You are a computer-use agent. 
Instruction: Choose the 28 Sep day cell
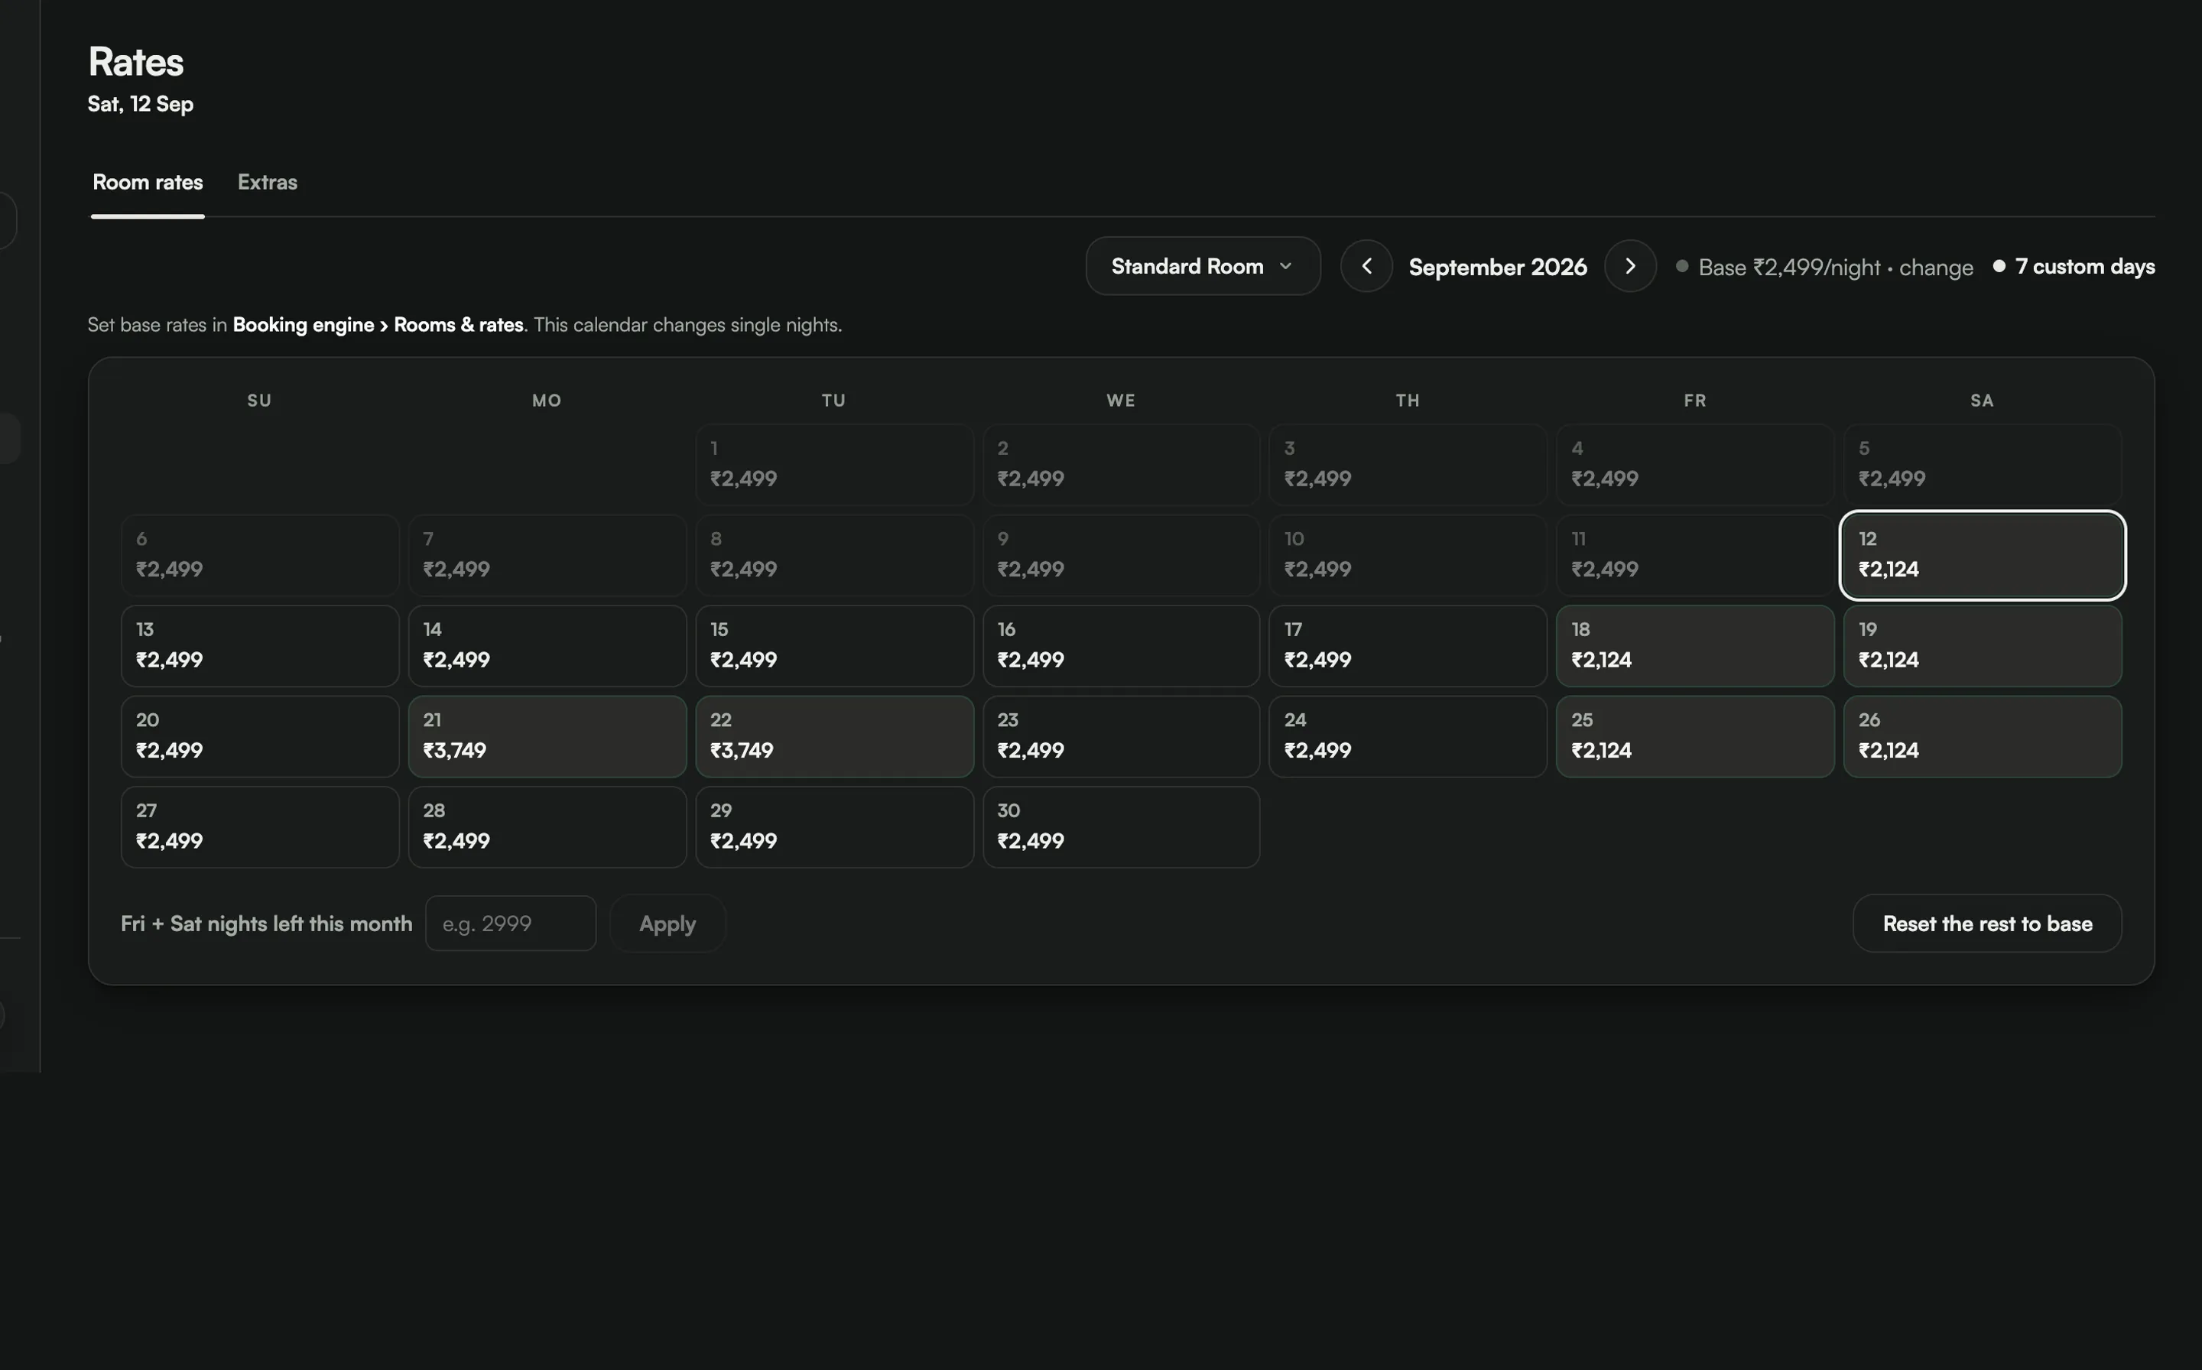pyautogui.click(x=547, y=827)
